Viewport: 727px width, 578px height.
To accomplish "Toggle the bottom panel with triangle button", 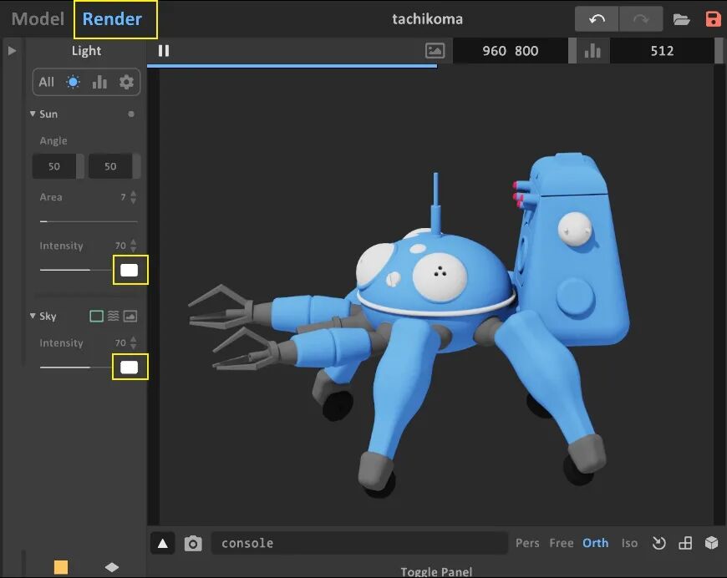I will point(163,543).
